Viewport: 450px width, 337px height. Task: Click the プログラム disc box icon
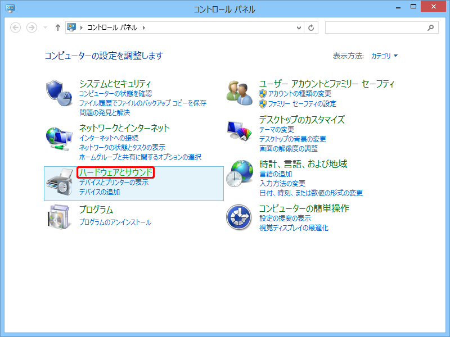tap(59, 217)
